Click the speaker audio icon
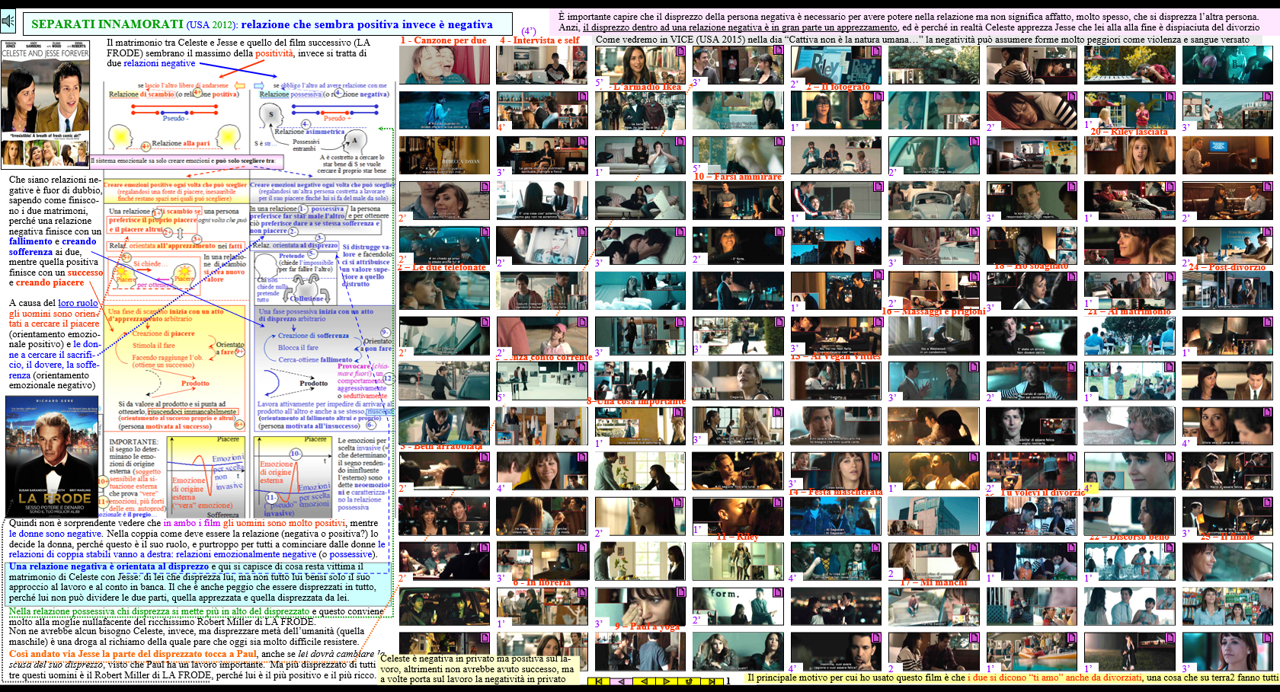This screenshot has width=1280, height=692. coord(8,21)
